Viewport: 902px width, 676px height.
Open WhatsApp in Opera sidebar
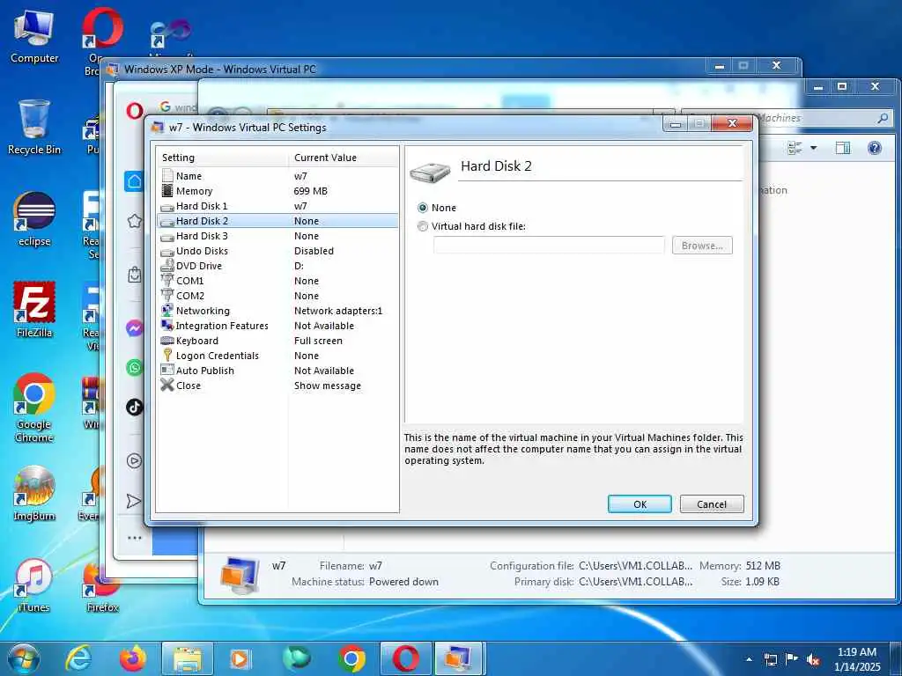click(x=134, y=367)
